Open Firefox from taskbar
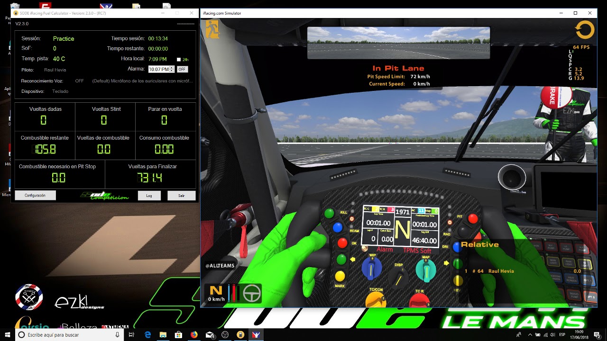This screenshot has height=341, width=607. click(193, 335)
